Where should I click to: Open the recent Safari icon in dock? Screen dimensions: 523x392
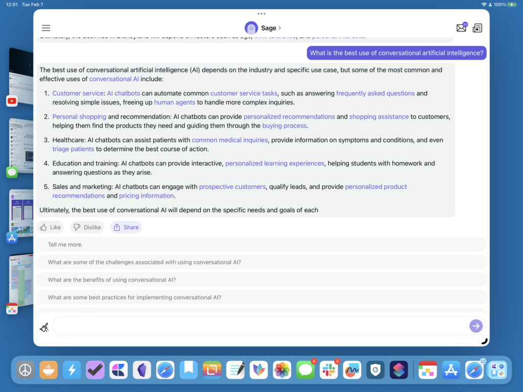tap(474, 370)
